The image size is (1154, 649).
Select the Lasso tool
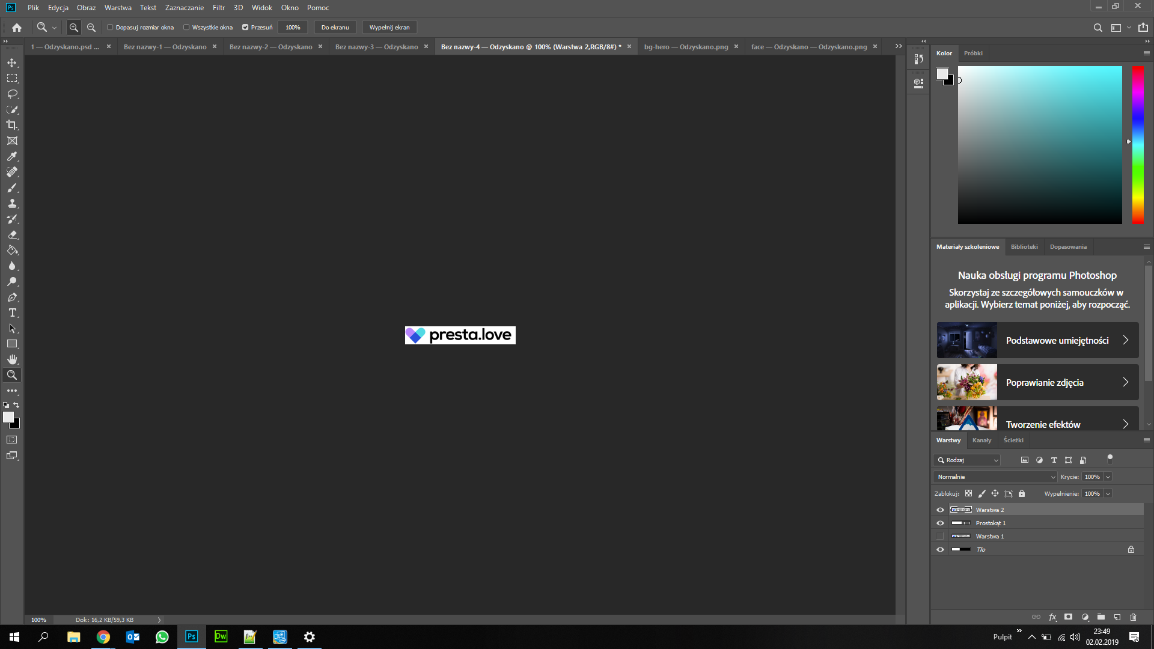pyautogui.click(x=12, y=94)
